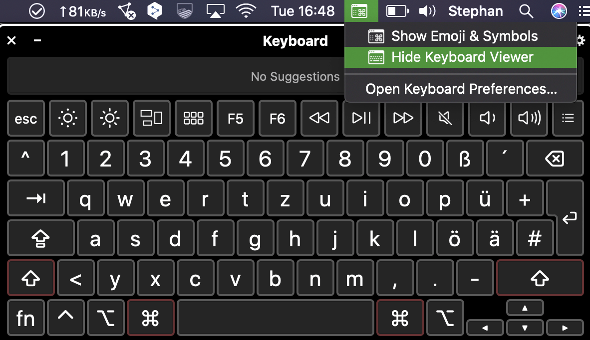Click the battery status icon

tap(397, 11)
